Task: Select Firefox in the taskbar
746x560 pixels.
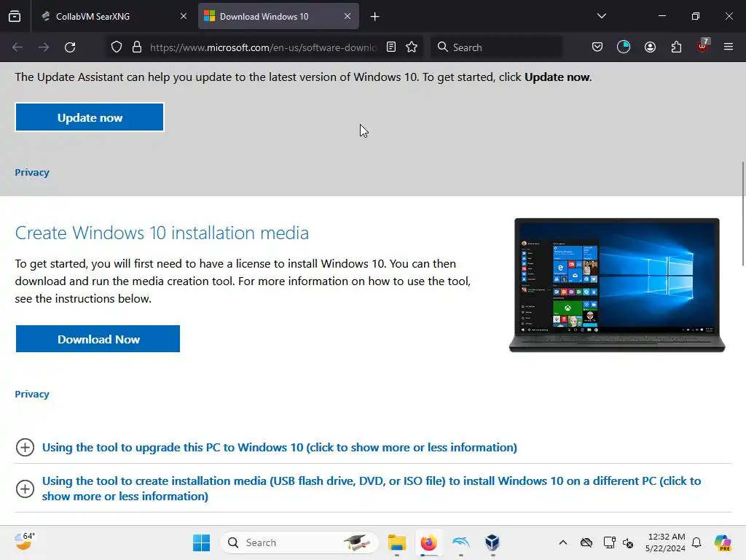Action: 428,542
